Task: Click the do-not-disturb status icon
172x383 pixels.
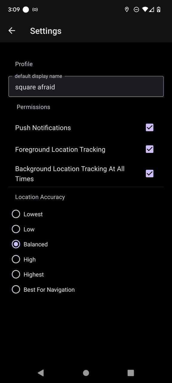Action: point(136,9)
